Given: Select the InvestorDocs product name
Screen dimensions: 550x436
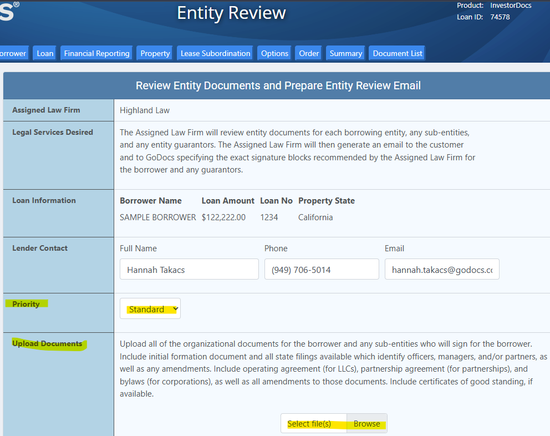Looking at the screenshot, I should tap(511, 5).
